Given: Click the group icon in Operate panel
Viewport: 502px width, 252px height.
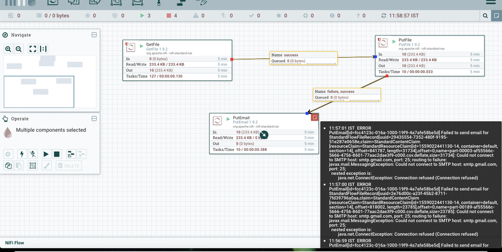Looking at the screenshot, I should [33, 165].
